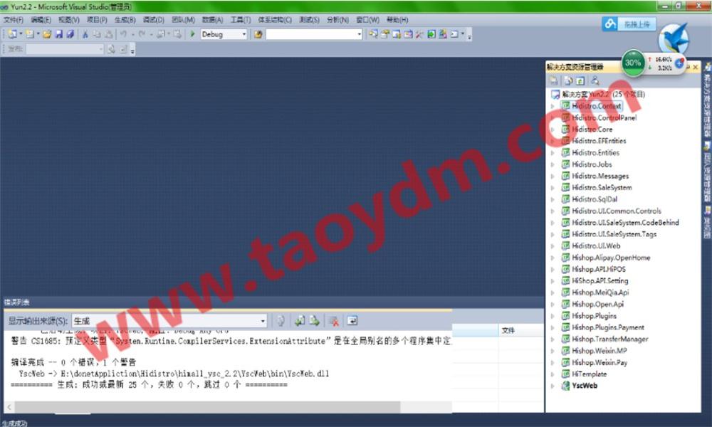Open the find combo box dropdown

click(x=359, y=34)
